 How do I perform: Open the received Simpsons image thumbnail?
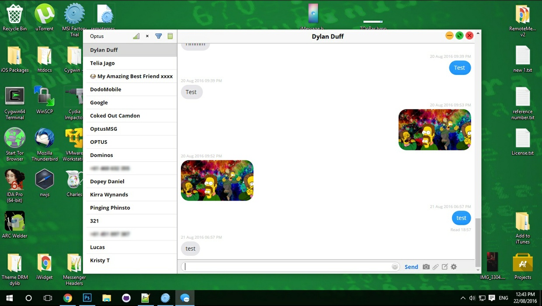coord(217,181)
